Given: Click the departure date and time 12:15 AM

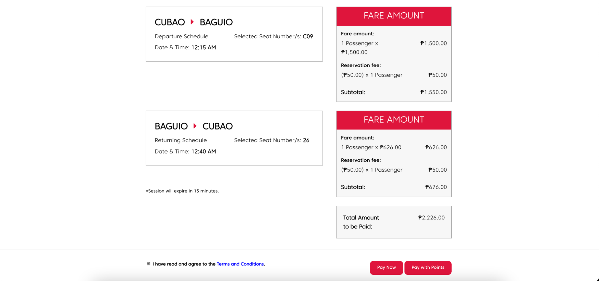Looking at the screenshot, I should click(203, 47).
